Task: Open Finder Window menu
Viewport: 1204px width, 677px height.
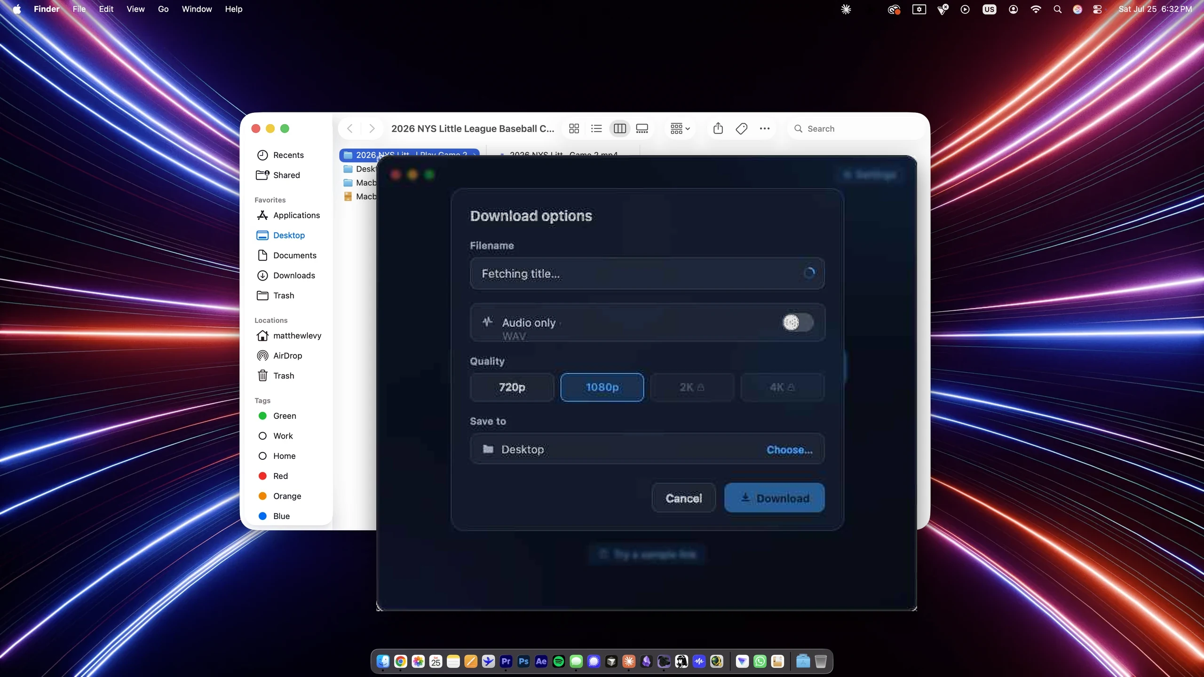Action: point(197,9)
